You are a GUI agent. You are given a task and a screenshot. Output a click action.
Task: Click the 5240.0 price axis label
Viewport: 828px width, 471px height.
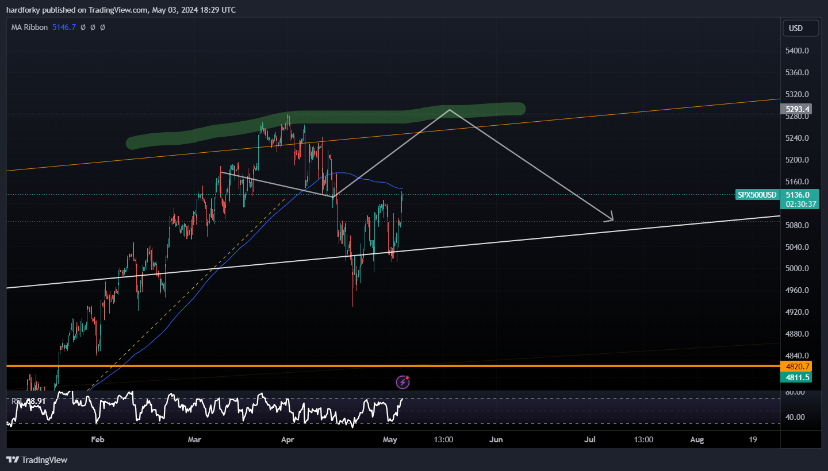(797, 138)
